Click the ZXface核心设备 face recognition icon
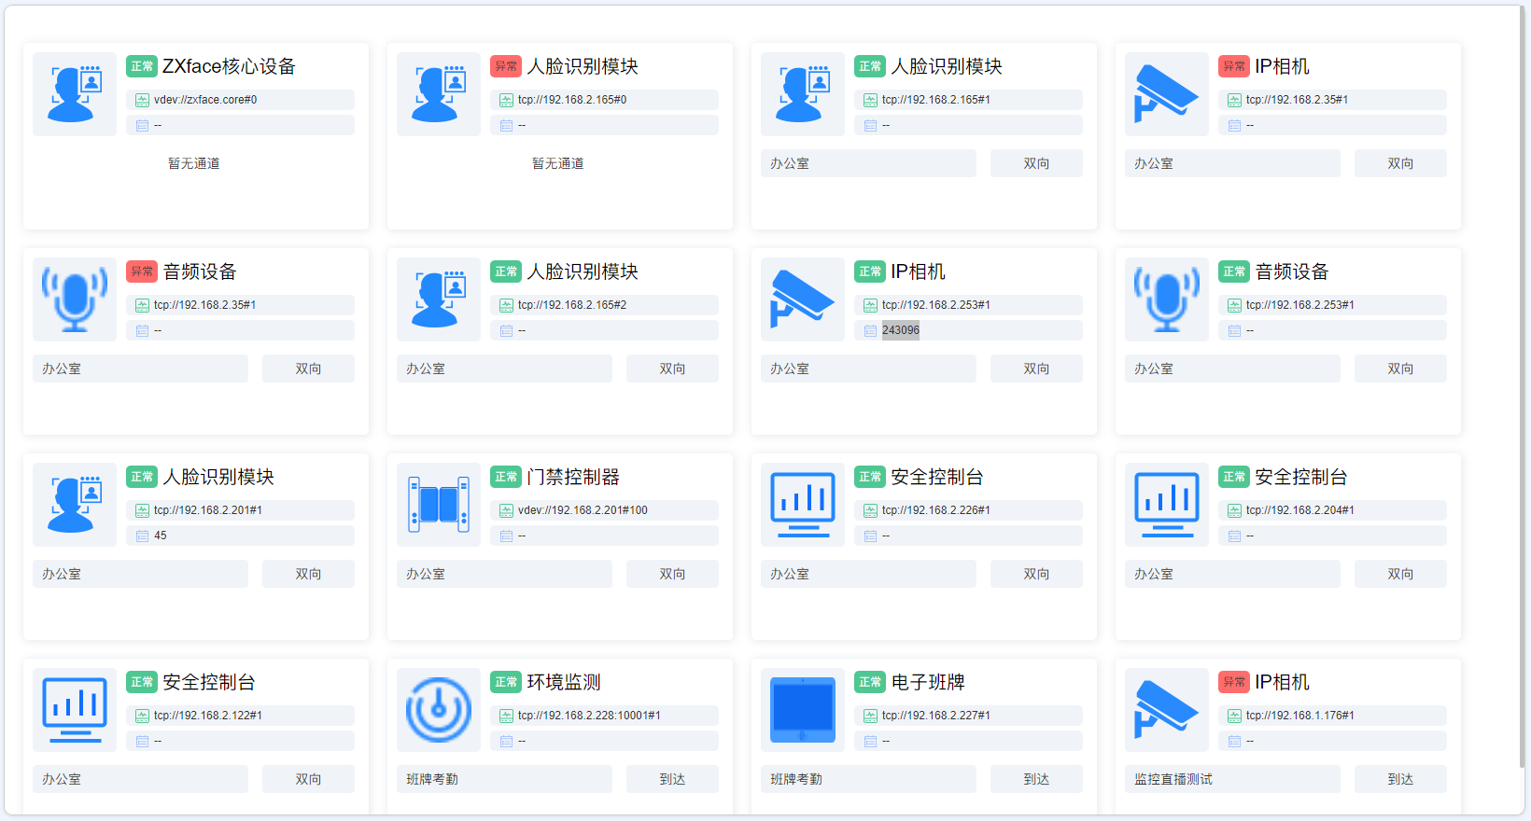This screenshot has width=1531, height=821. tap(75, 94)
